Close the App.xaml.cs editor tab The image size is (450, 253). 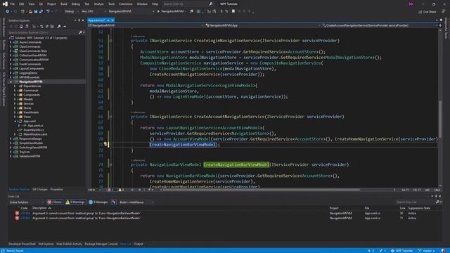[112, 20]
